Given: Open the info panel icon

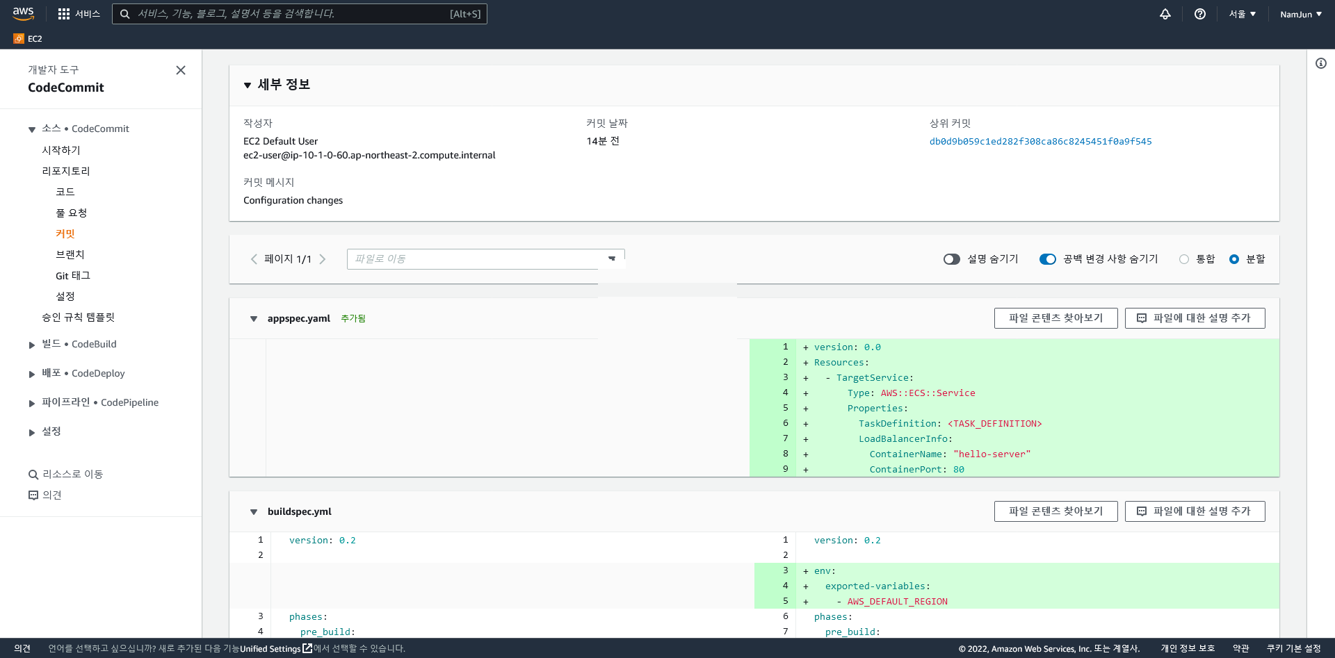Looking at the screenshot, I should pos(1321,63).
